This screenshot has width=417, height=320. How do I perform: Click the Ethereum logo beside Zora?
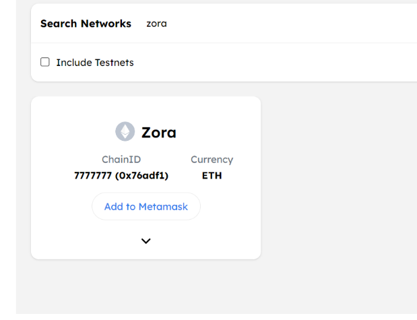coord(125,131)
